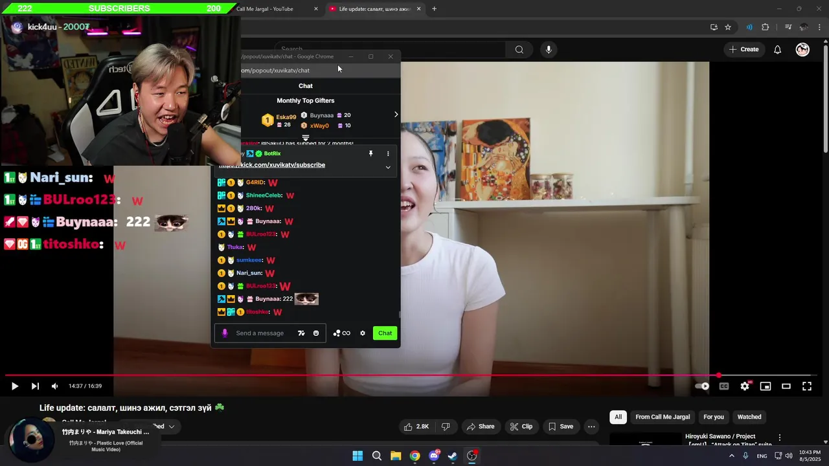Open 7TV emotes in chat input
The image size is (829, 466).
301,333
